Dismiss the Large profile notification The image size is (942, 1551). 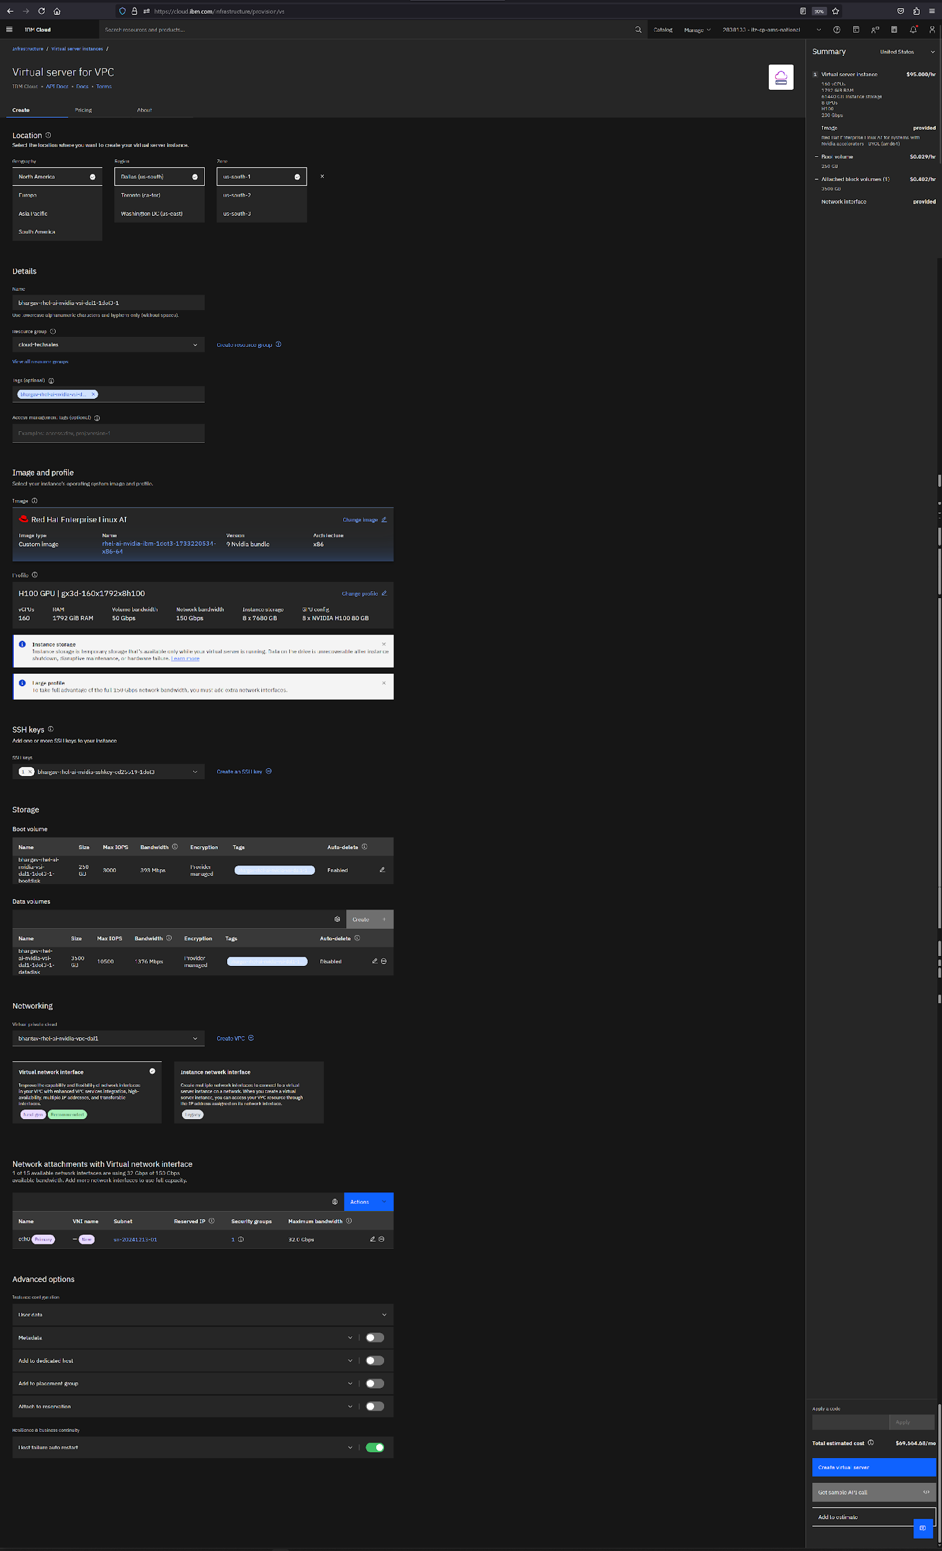pyautogui.click(x=384, y=683)
